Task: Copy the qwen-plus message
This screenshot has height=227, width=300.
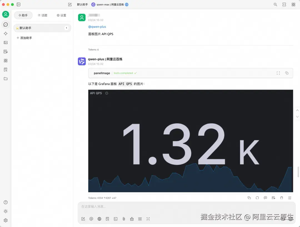Action: [x=249, y=198]
